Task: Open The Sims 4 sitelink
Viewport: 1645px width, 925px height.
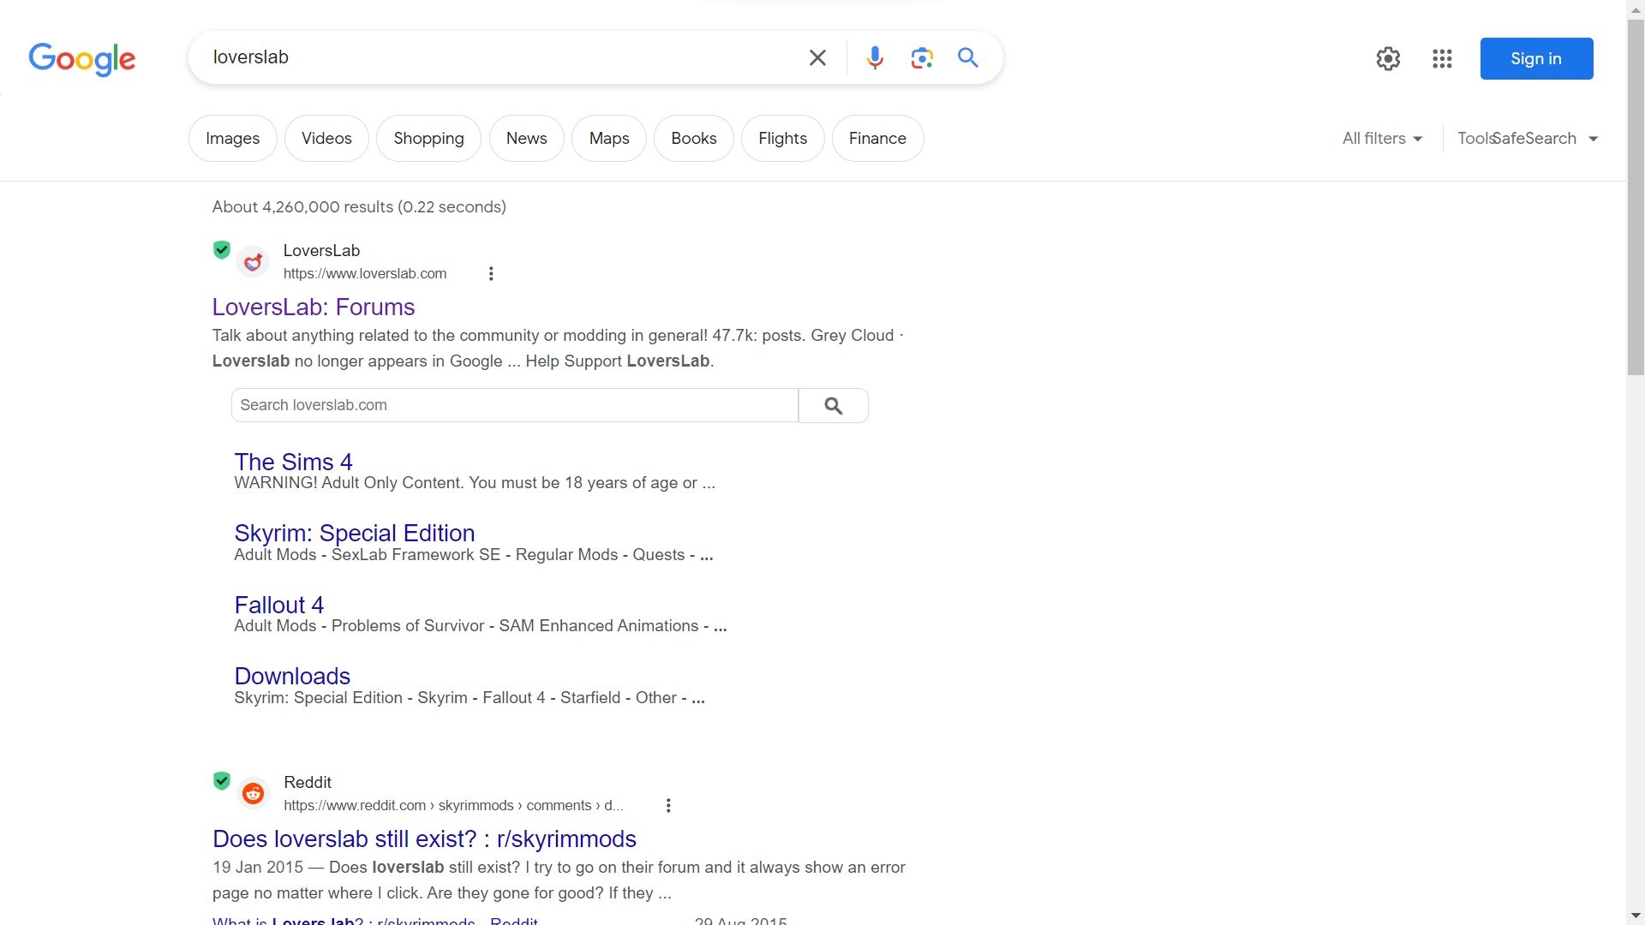Action: (x=293, y=462)
